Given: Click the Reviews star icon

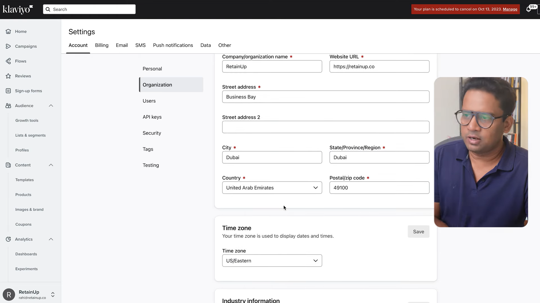Looking at the screenshot, I should pyautogui.click(x=8, y=76).
